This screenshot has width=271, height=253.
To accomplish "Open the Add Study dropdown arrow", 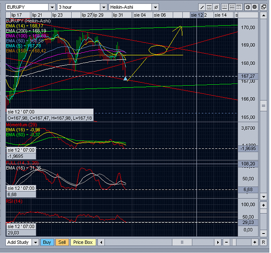I will click(x=36, y=242).
